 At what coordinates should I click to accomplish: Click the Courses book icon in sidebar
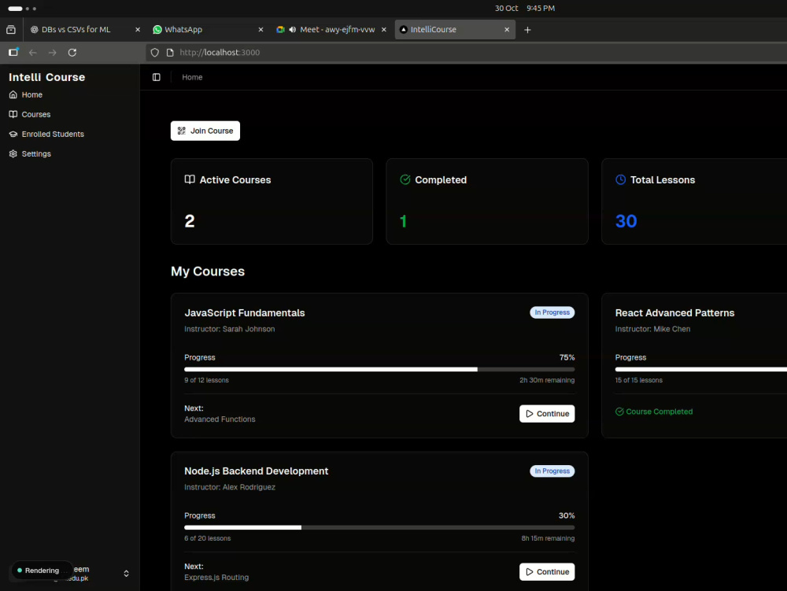(13, 114)
